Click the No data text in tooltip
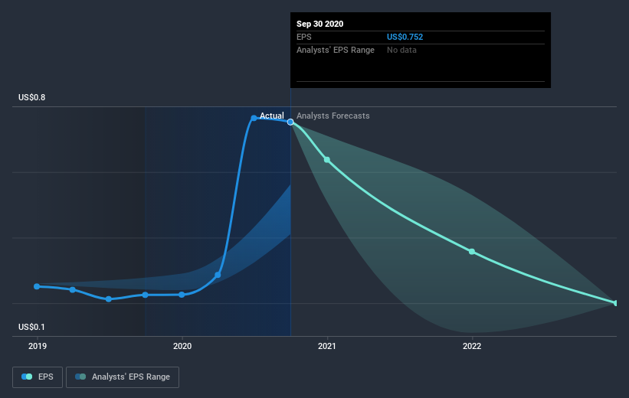The image size is (629, 398). 401,50
